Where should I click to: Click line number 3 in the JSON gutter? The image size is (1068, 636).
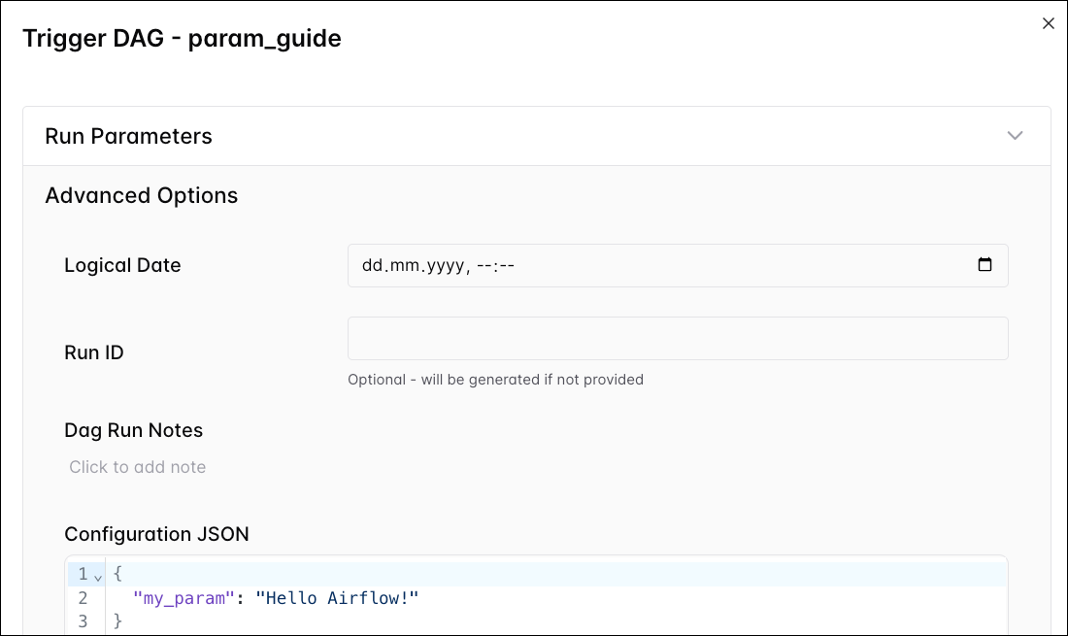point(82,620)
